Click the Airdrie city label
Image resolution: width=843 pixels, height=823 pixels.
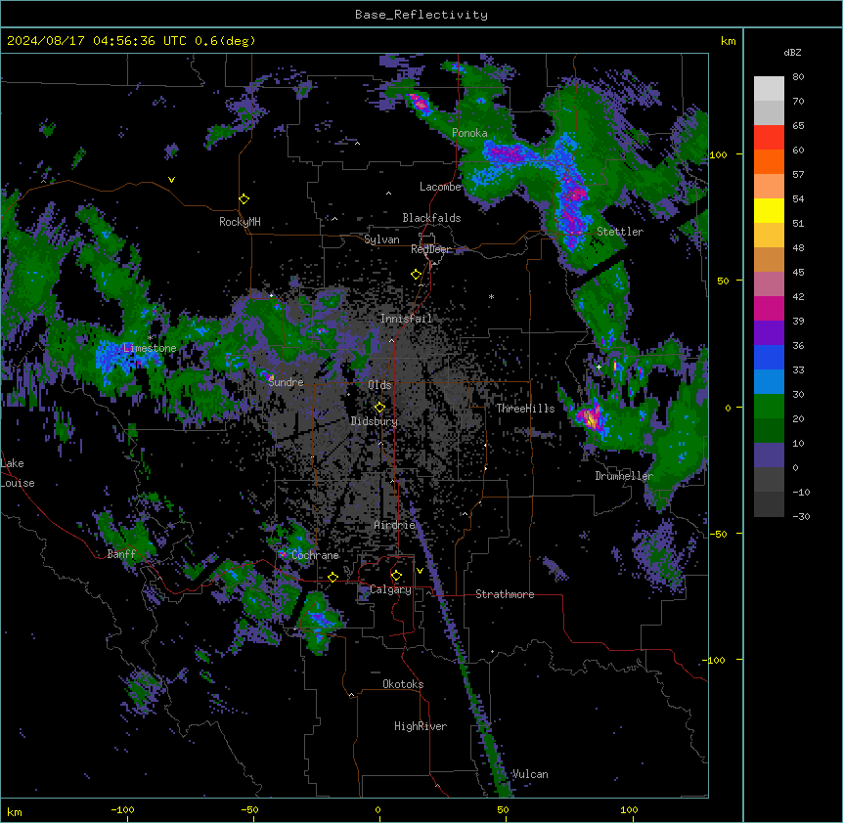[x=395, y=525]
